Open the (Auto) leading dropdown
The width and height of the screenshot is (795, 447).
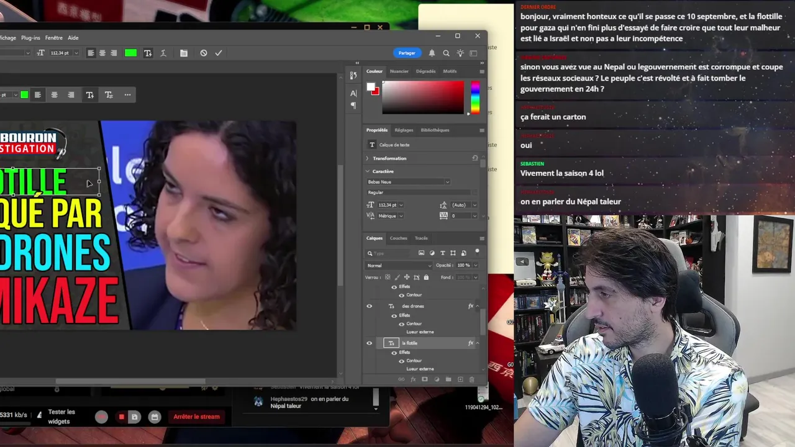pos(475,205)
